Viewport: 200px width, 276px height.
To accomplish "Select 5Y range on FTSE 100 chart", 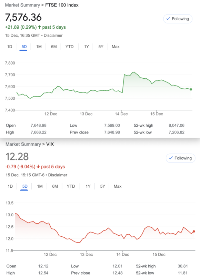I will pos(101,47).
